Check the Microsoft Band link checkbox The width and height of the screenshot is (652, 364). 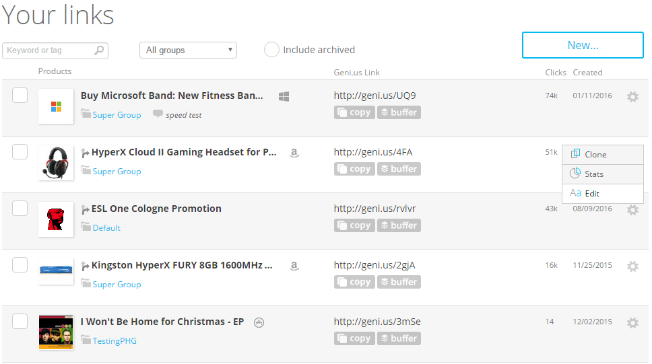[x=20, y=96]
